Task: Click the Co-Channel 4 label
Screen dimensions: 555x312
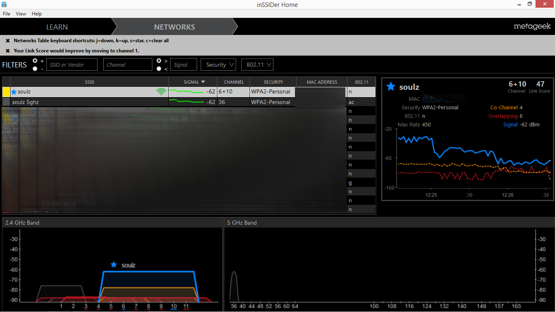Action: point(506,108)
